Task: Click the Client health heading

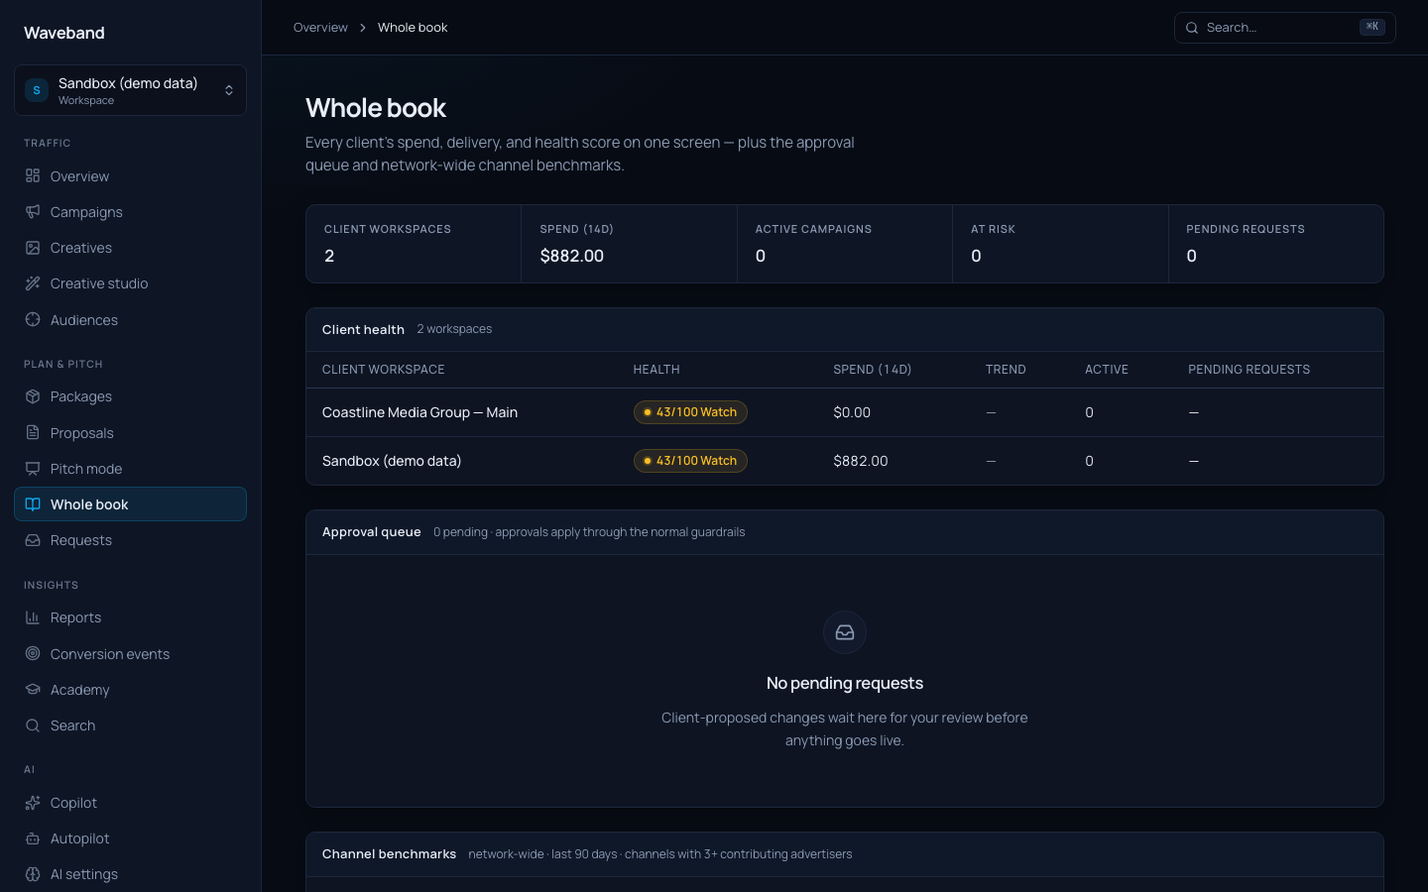Action: point(363,329)
